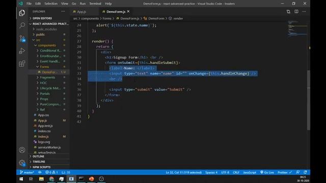Click the editor vertical scrollbar
This screenshot has height=183, width=326.
pos(309,100)
